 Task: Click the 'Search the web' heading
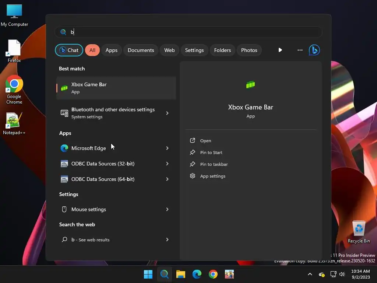click(x=77, y=224)
